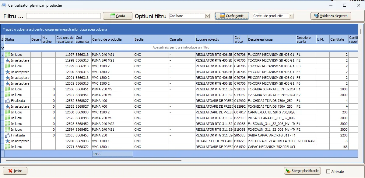Click the star status icon in row 12002
The image size is (365, 178).
pyautogui.click(x=8, y=83)
